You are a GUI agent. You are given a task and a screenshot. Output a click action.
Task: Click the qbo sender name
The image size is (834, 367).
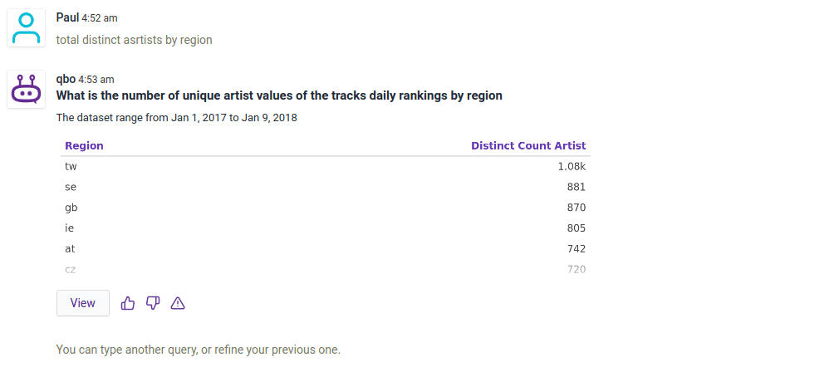pos(66,79)
